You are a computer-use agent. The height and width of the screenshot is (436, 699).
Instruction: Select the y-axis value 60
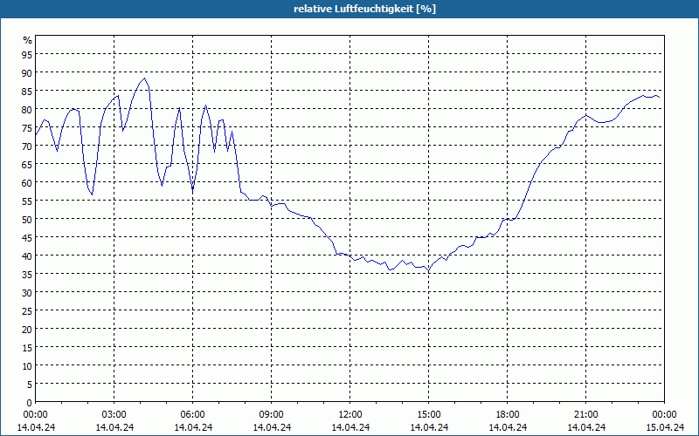click(27, 182)
